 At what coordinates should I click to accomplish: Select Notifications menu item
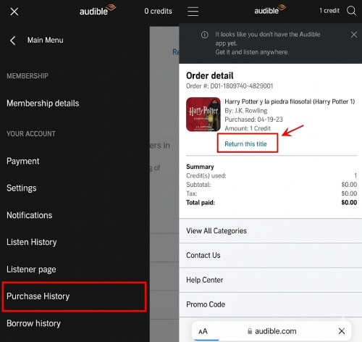[x=30, y=215]
